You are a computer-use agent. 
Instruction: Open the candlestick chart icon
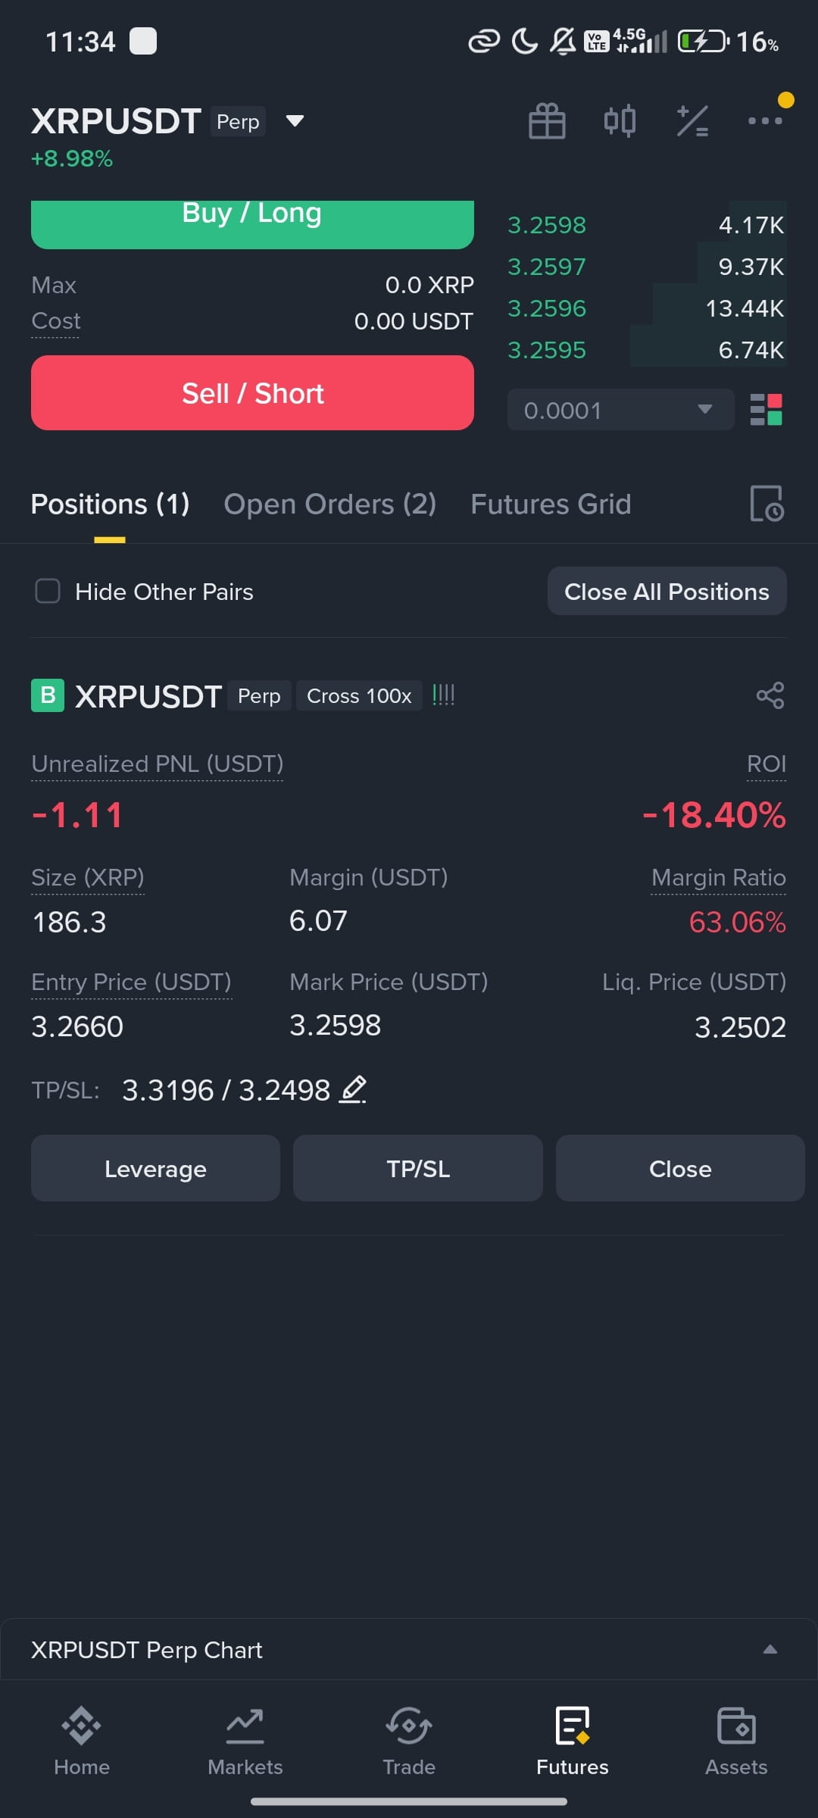coord(620,121)
